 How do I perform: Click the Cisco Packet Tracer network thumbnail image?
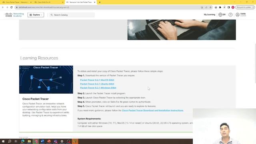coord(46,80)
